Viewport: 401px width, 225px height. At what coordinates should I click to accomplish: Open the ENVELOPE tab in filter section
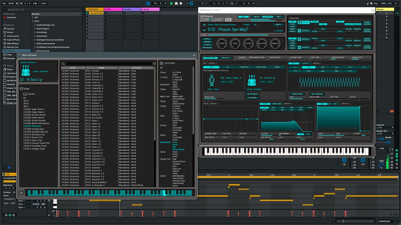coord(276,104)
